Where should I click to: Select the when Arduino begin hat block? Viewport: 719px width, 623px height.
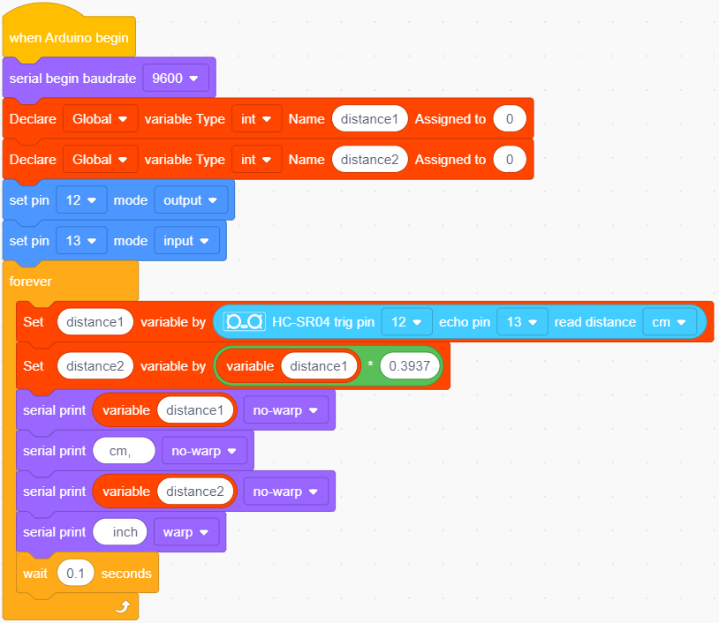coord(69,38)
